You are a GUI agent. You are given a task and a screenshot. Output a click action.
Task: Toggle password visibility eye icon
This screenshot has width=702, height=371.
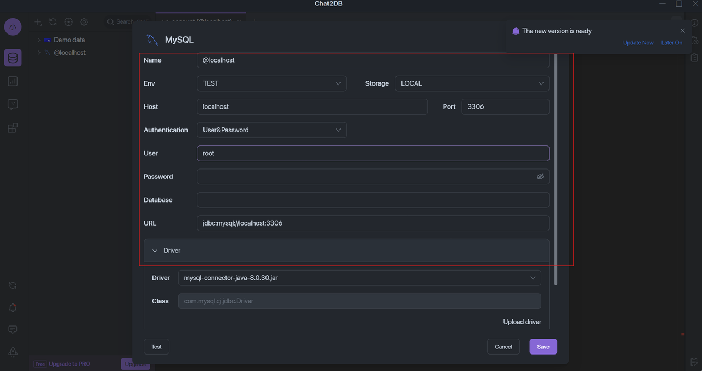(x=540, y=177)
